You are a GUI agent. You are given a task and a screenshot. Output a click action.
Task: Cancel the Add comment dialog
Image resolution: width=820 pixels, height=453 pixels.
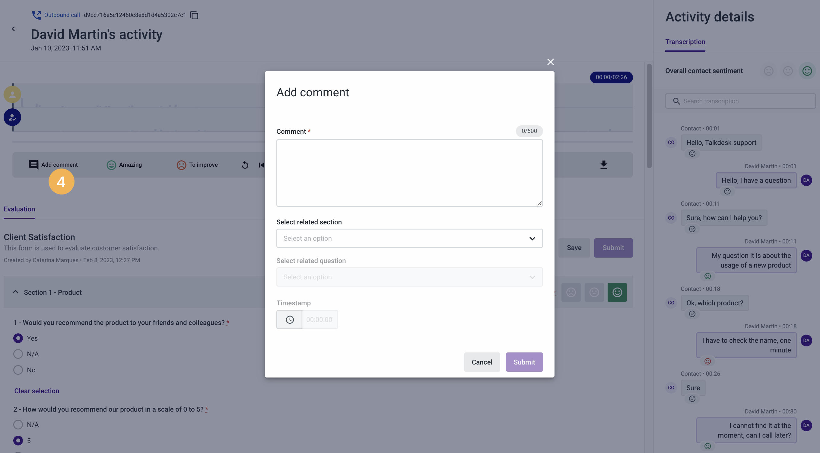[482, 362]
